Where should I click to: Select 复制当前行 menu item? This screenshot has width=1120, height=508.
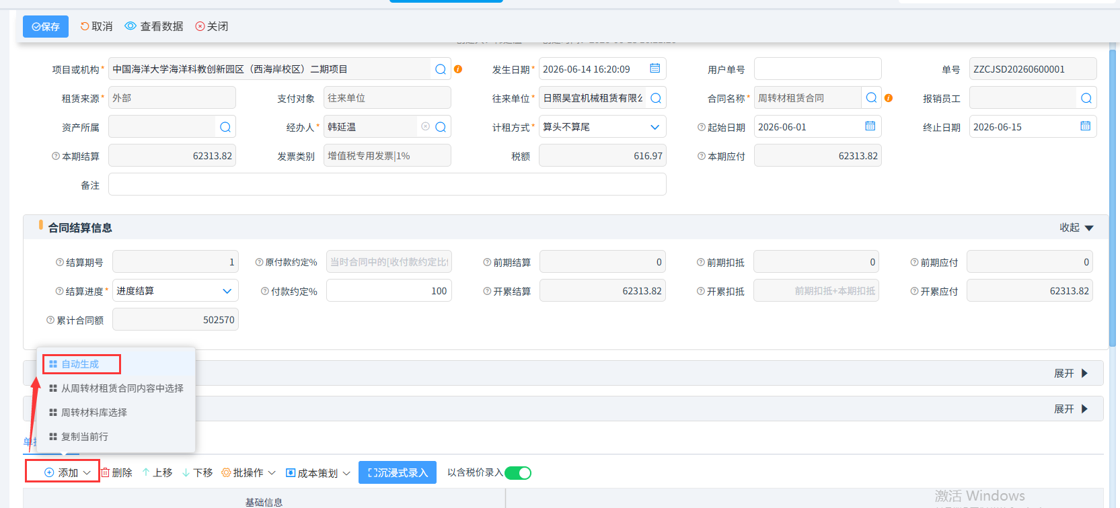coord(116,437)
